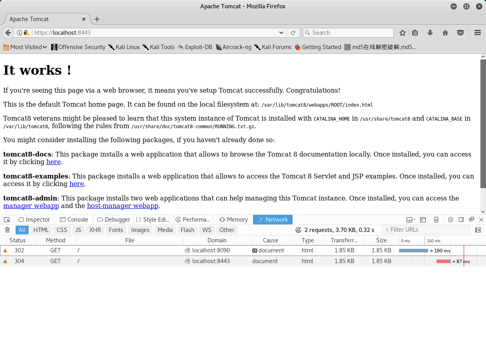Open the tomcat8-examples 'here' link

[77, 184]
